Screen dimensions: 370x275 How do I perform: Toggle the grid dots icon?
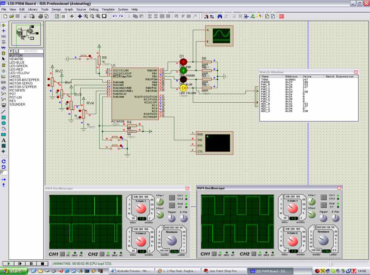point(63,16)
